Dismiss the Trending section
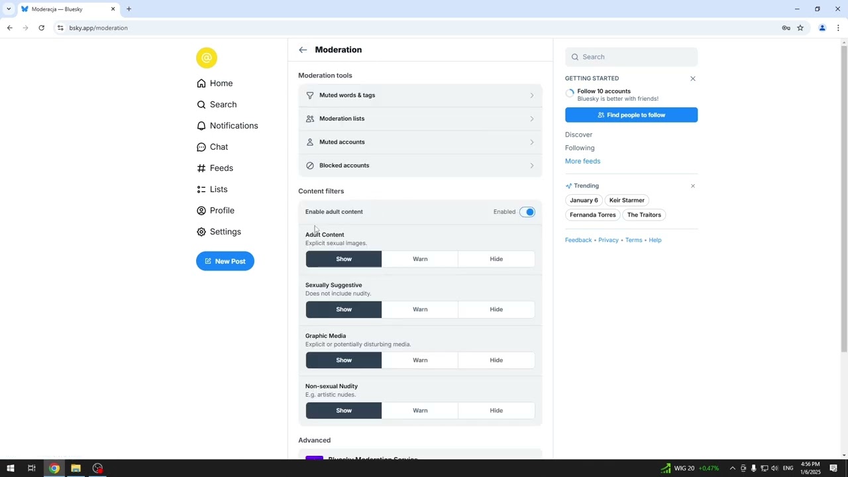This screenshot has width=848, height=477. [x=693, y=185]
